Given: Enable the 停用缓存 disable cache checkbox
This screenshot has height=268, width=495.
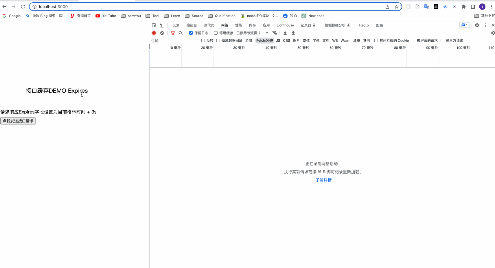Looking at the screenshot, I should point(216,33).
